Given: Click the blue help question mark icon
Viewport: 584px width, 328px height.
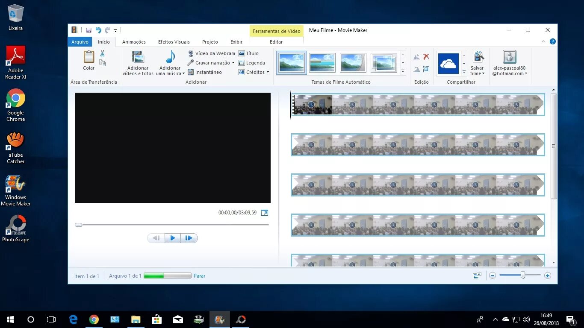Looking at the screenshot, I should click(552, 41).
